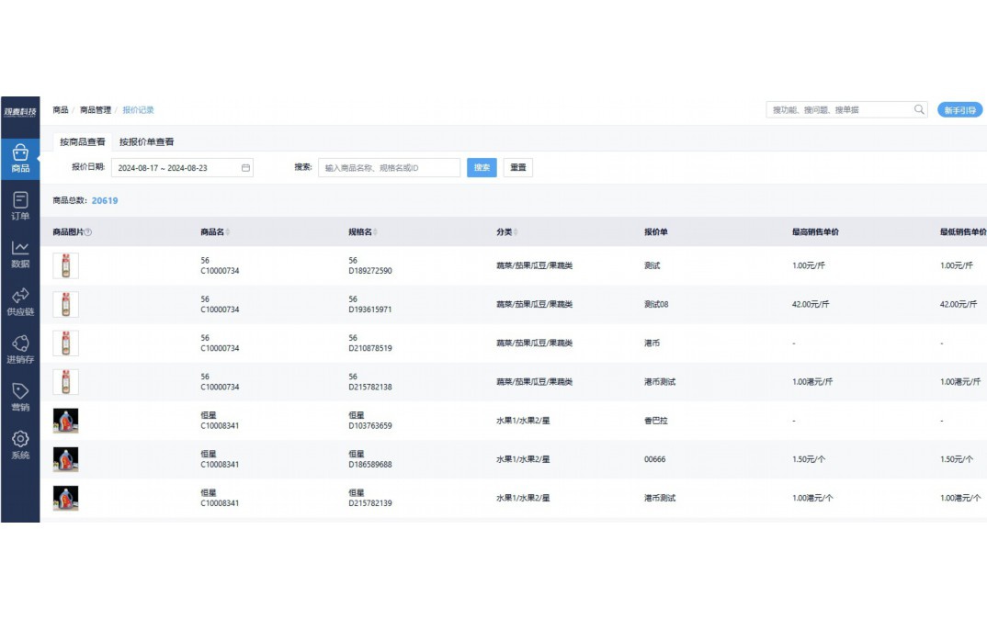Image resolution: width=987 pixels, height=619 pixels.
Task: Open the 订单 sidebar icon
Action: click(20, 206)
